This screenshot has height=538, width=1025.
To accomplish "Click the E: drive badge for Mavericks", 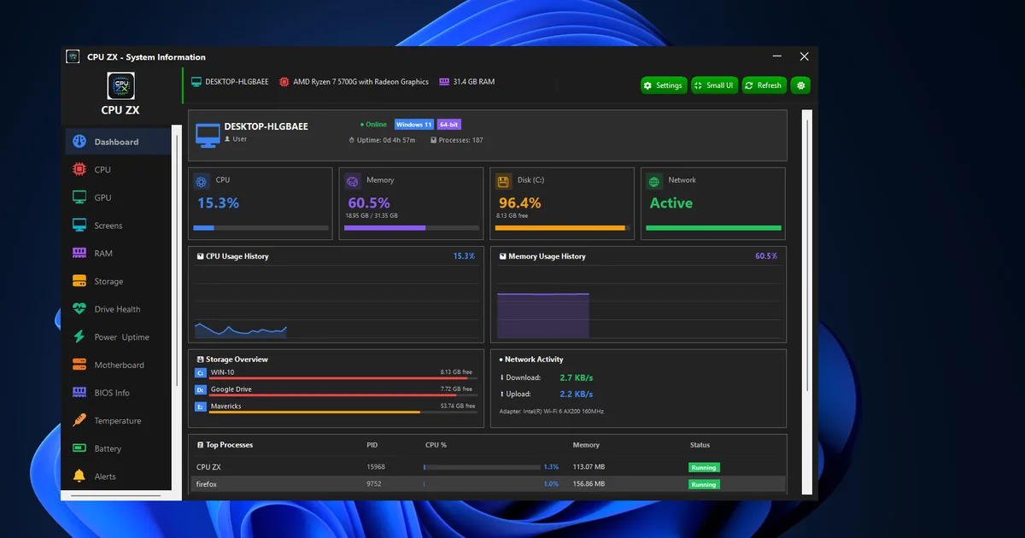I will (201, 406).
